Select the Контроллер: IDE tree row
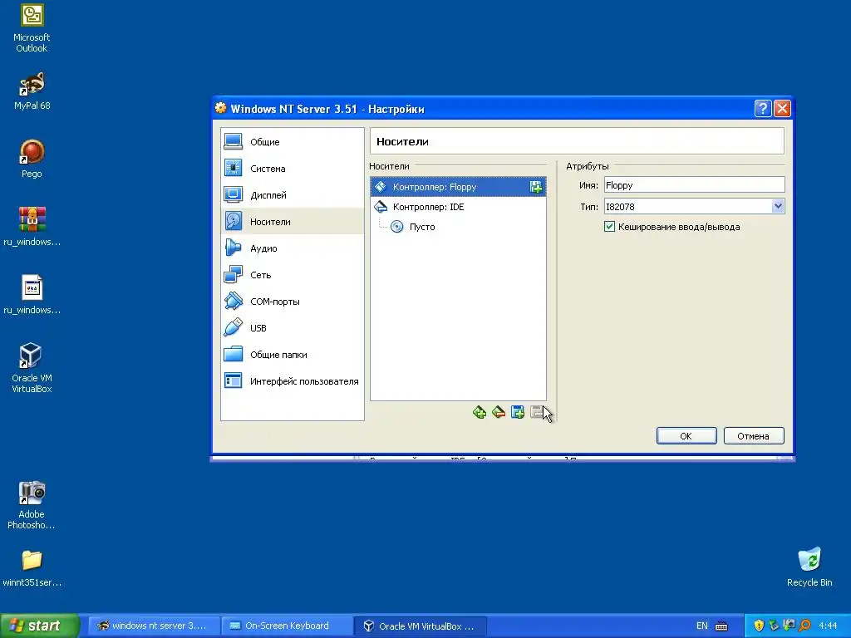Image resolution: width=851 pixels, height=638 pixels. coord(458,207)
